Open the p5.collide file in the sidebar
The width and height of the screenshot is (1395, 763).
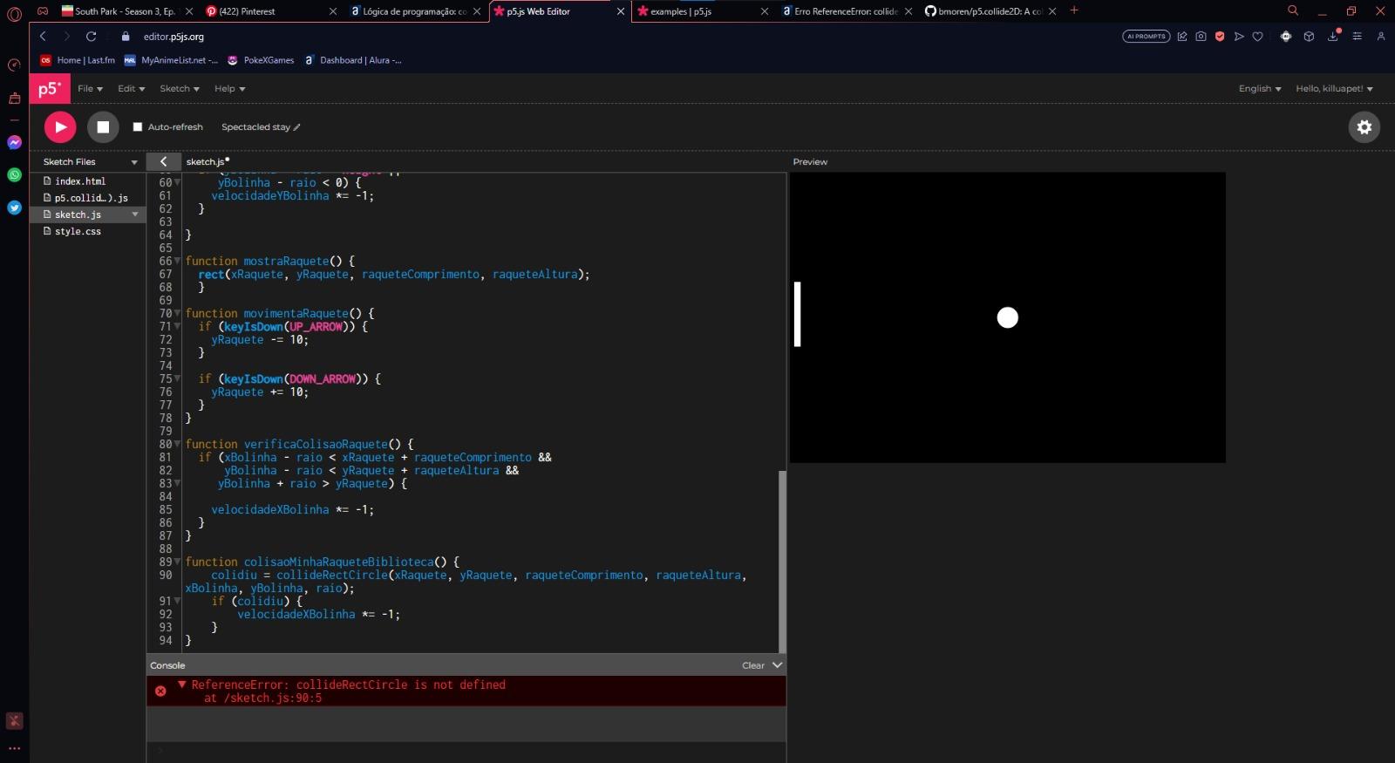[x=91, y=198]
